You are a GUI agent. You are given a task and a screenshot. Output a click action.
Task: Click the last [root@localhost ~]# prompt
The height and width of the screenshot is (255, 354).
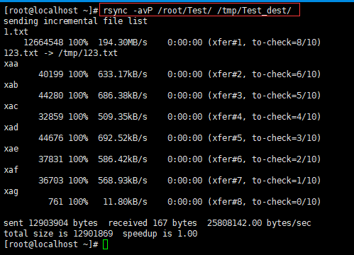51,244
